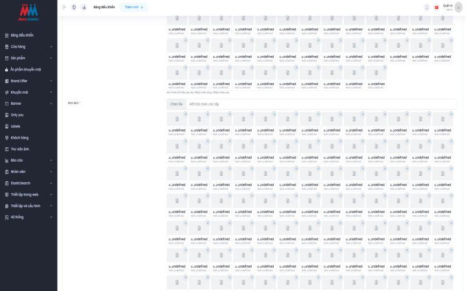Screen dimensions: 466x291
Task: Click the plus icon on Thêm mới tab
Action: click(142, 7)
